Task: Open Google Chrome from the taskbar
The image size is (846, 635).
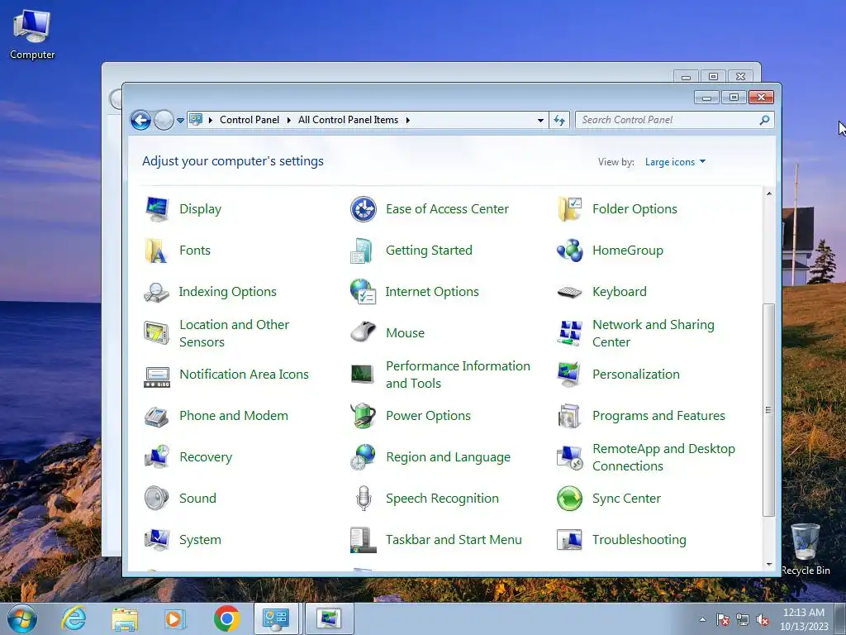Action: point(226,618)
